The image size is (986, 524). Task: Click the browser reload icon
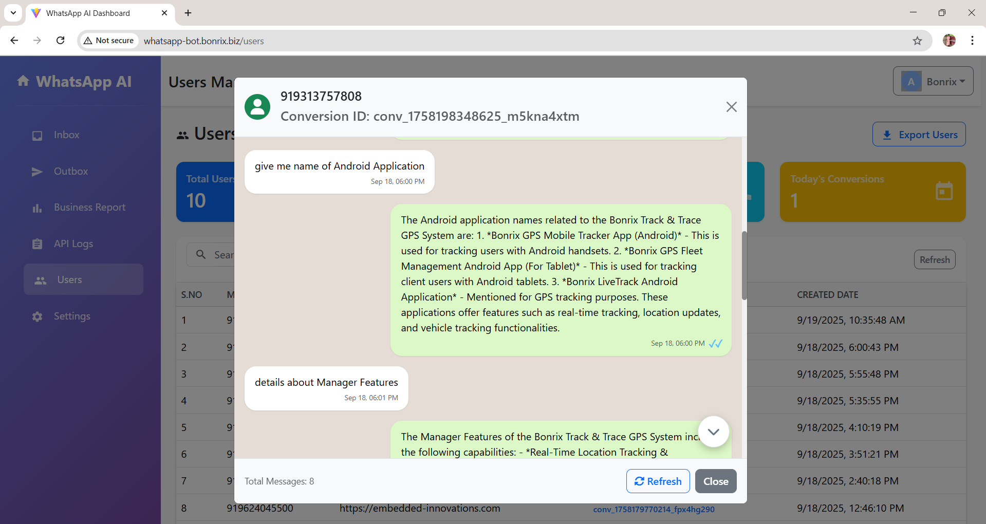coord(60,40)
